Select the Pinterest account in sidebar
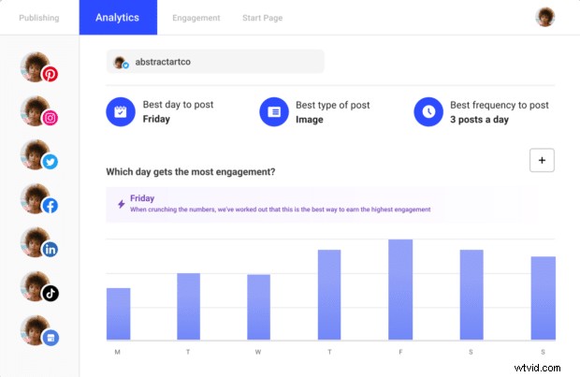580x377 pixels. 39,67
